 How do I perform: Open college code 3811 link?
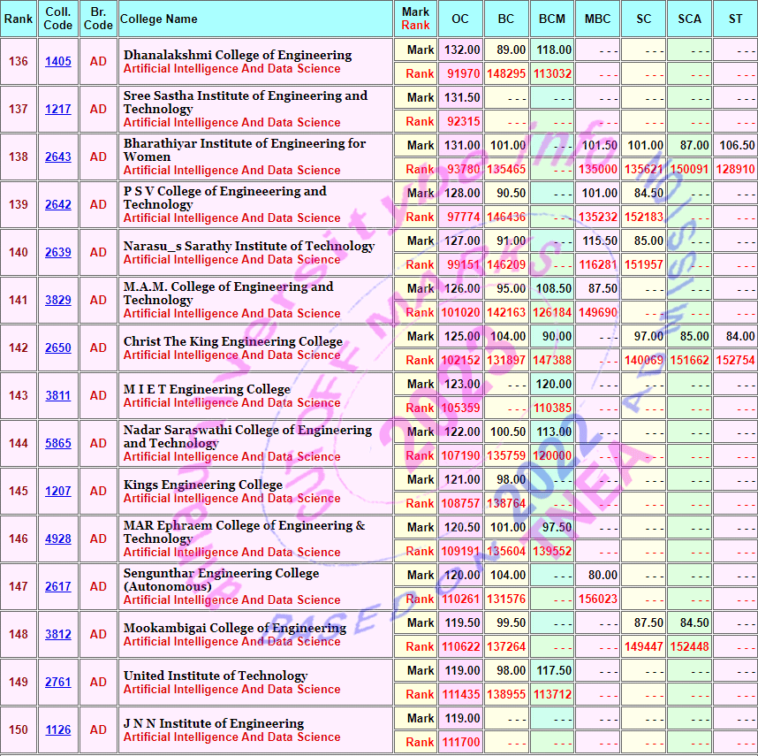pos(58,396)
